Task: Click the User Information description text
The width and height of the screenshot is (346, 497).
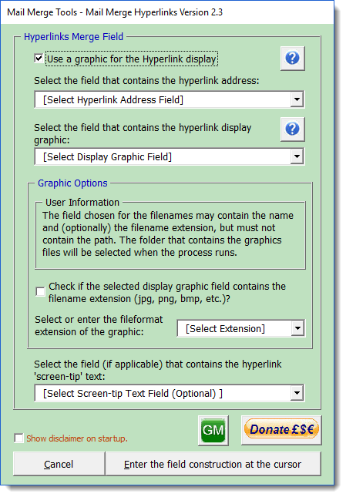Action: [x=168, y=234]
